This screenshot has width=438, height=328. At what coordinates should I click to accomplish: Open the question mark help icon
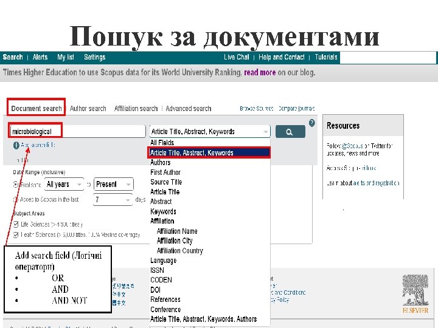pos(311,123)
